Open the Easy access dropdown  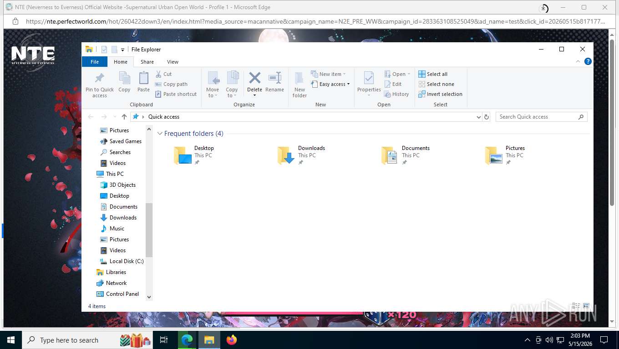pyautogui.click(x=330, y=84)
